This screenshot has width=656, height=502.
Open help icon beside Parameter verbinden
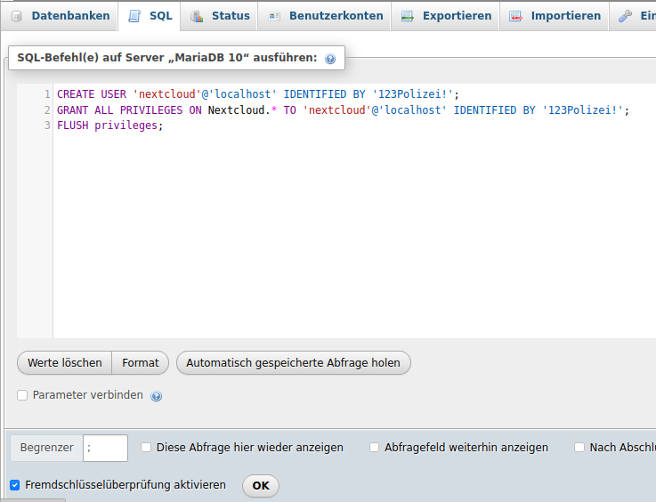(x=156, y=396)
